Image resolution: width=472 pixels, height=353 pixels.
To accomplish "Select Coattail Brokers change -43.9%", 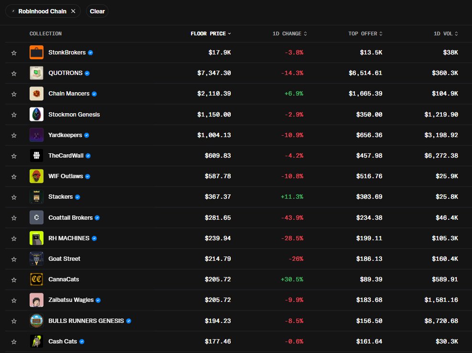I will click(x=292, y=217).
